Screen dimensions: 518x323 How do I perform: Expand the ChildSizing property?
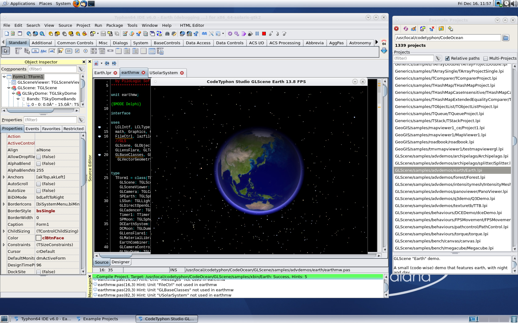[x=4, y=231]
